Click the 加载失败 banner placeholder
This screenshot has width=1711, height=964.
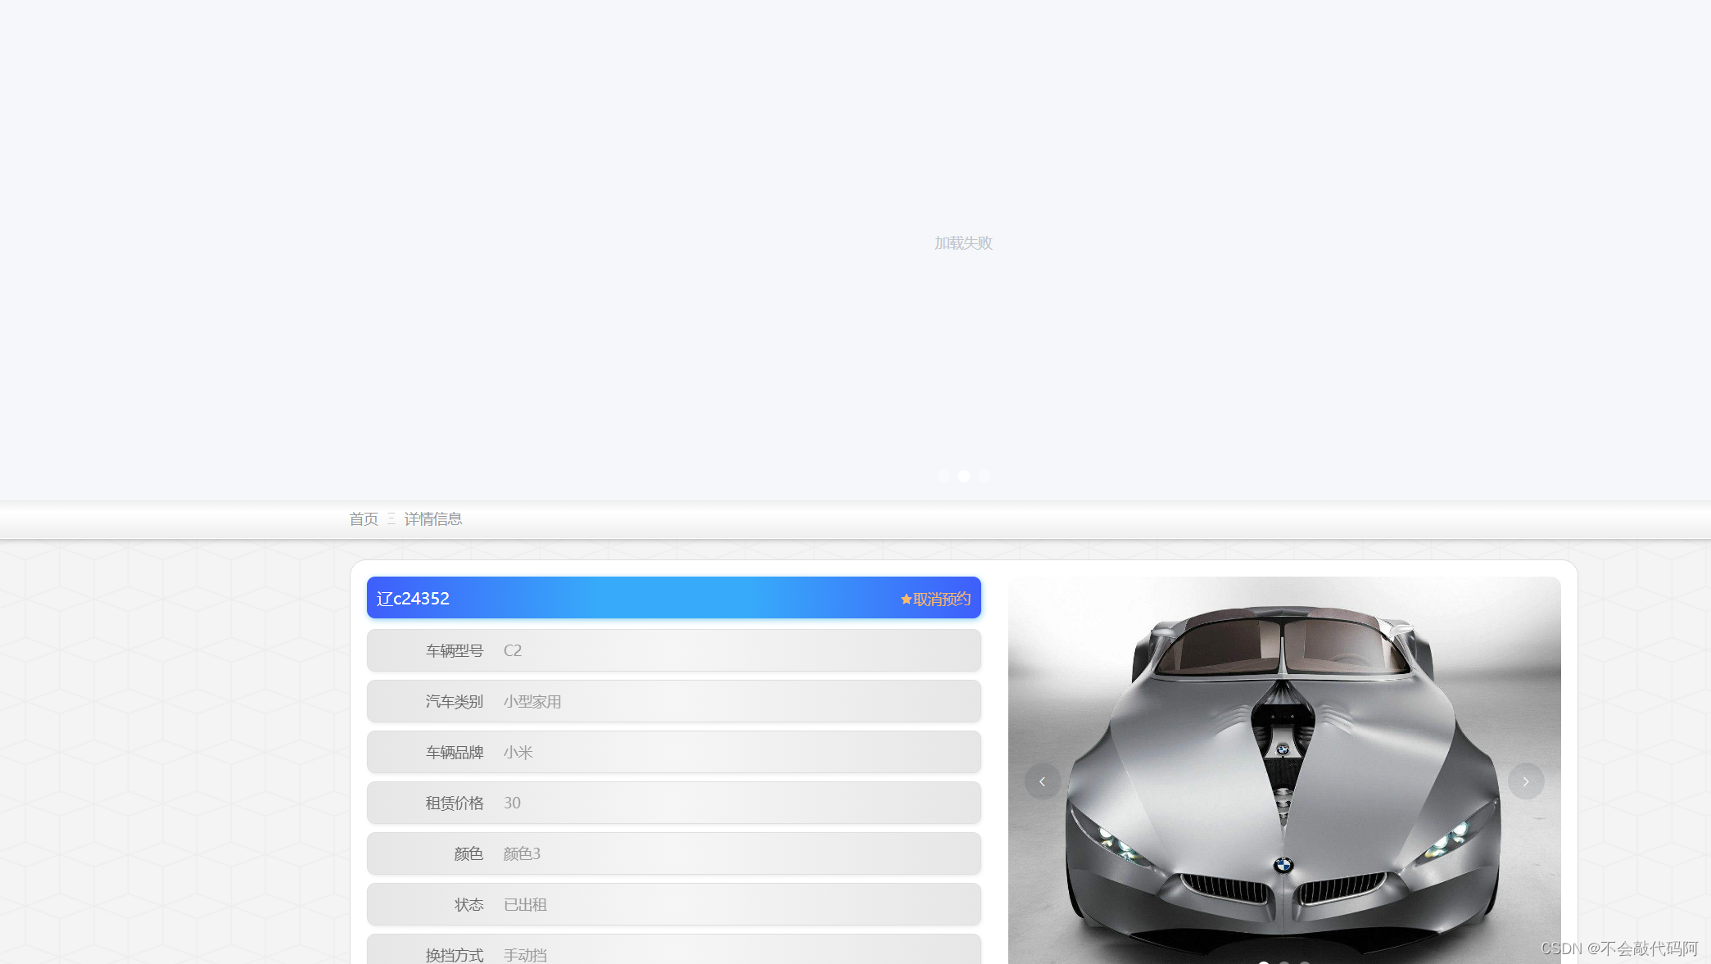[963, 242]
